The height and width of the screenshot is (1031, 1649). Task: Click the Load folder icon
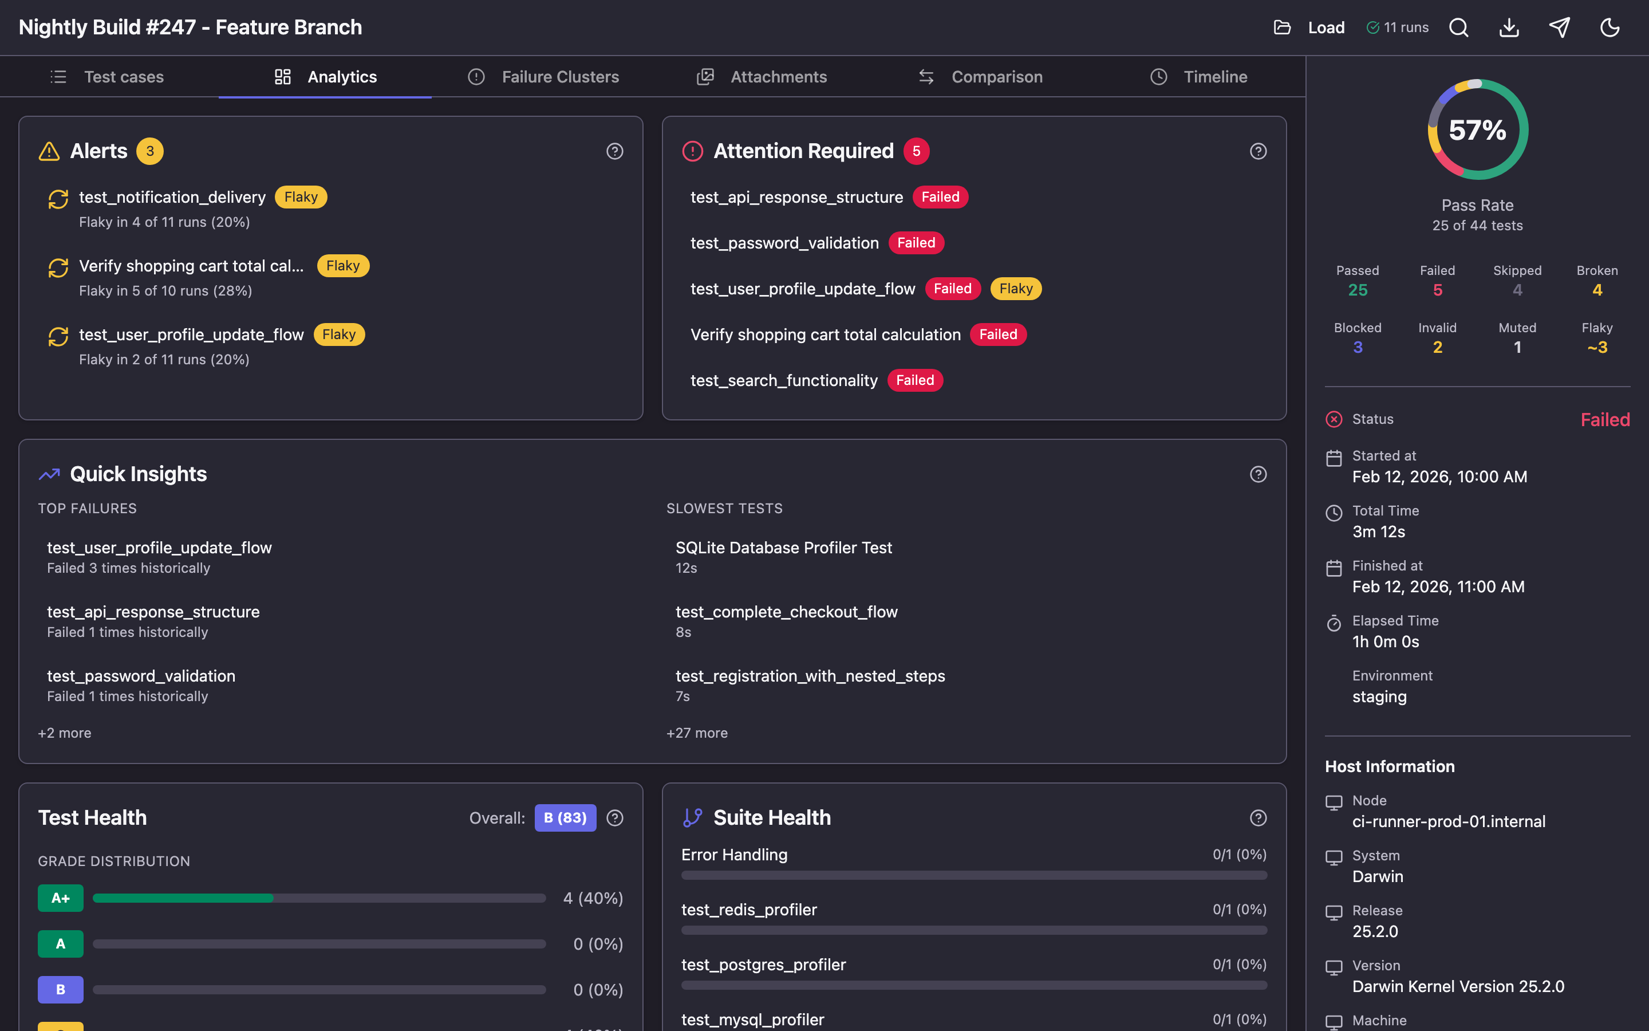click(x=1283, y=27)
